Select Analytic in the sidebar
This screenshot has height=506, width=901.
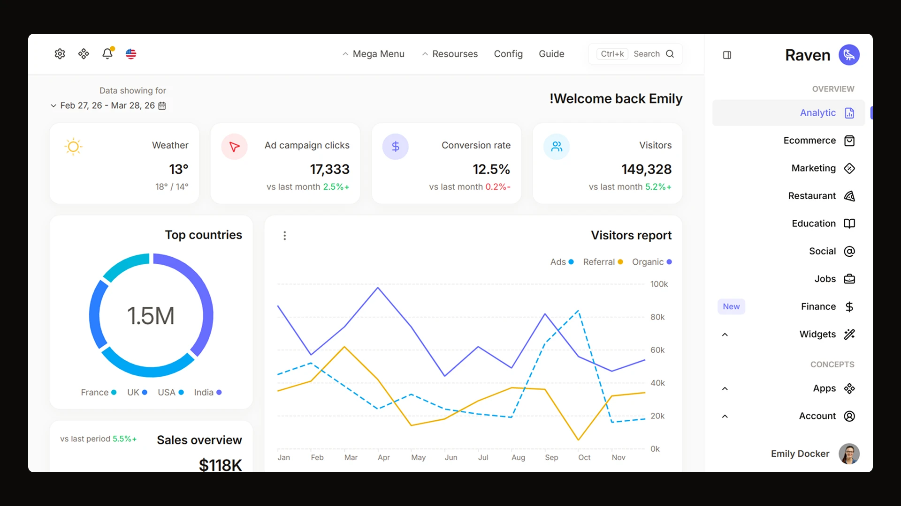(x=788, y=113)
